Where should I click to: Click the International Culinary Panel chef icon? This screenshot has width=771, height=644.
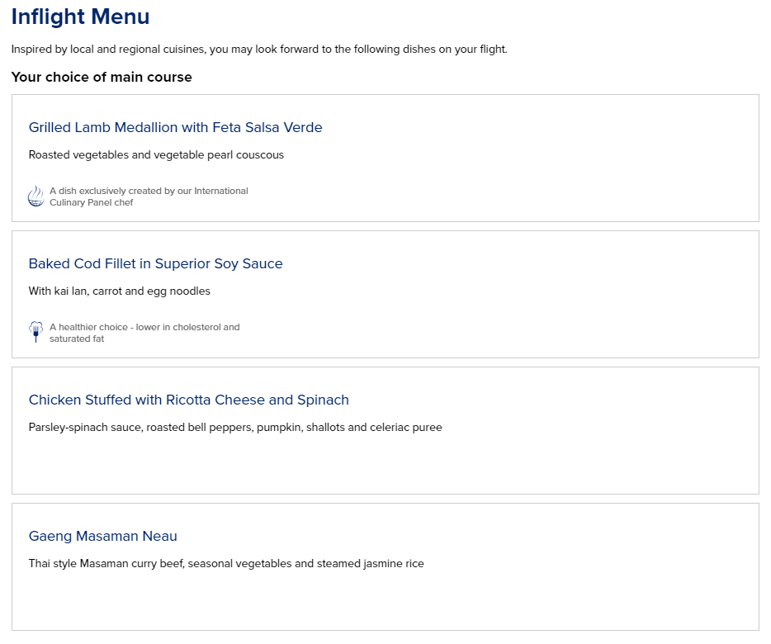click(x=35, y=197)
